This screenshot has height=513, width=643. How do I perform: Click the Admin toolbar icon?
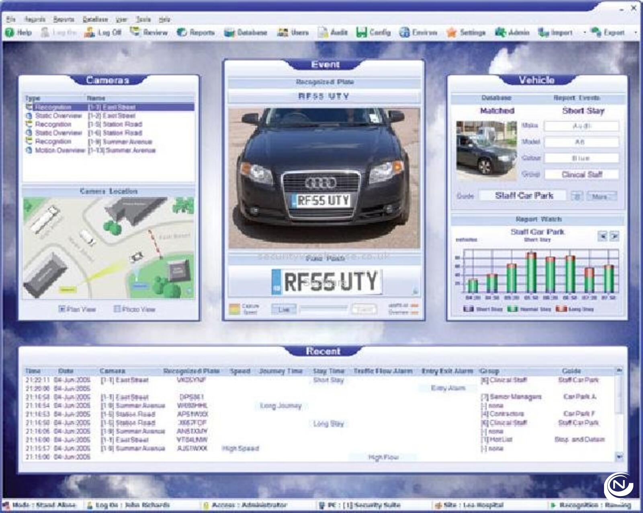click(500, 33)
